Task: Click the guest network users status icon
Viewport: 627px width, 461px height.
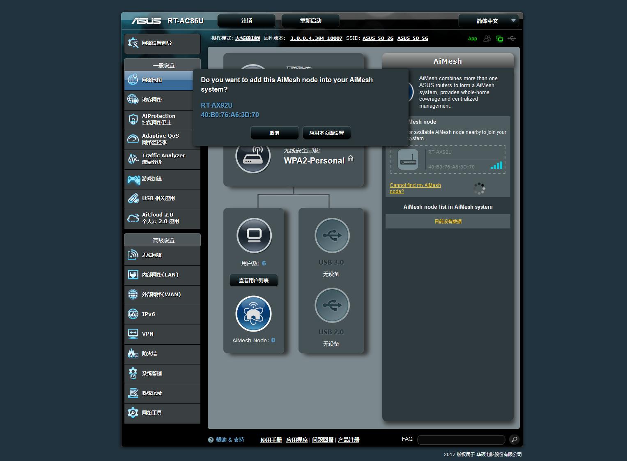Action: click(x=487, y=39)
